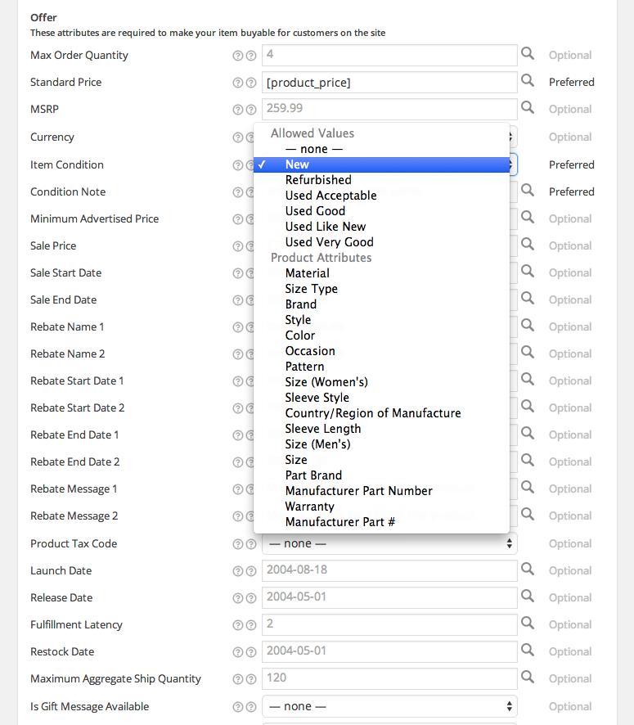
Task: Click magnifier icon on Rebate Name 2 row
Action: point(528,353)
